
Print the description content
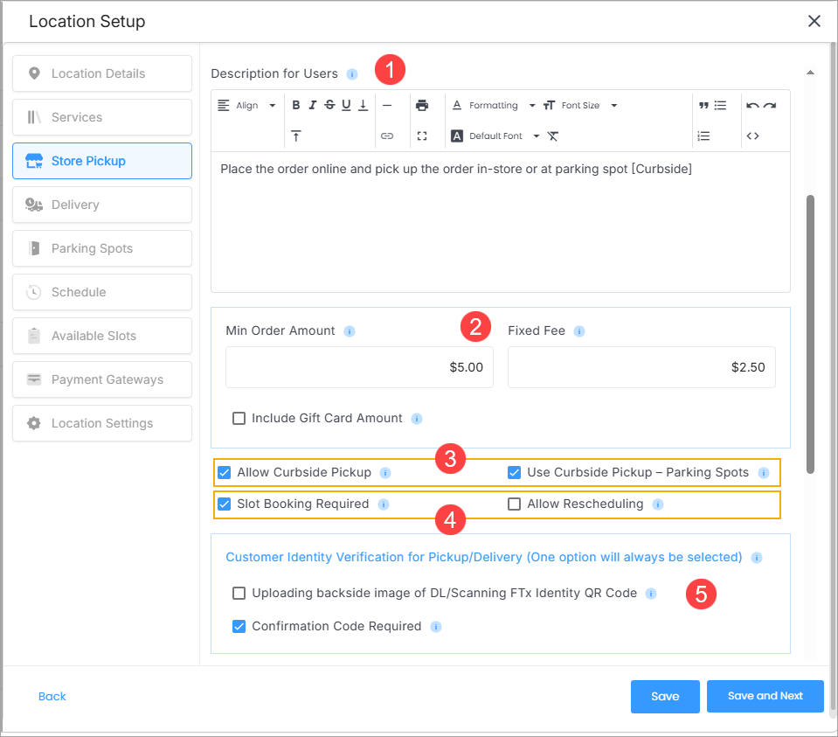(422, 106)
